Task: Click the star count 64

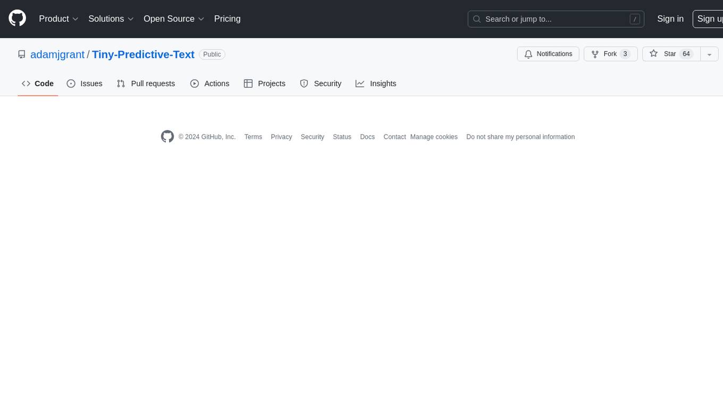Action: (x=686, y=54)
